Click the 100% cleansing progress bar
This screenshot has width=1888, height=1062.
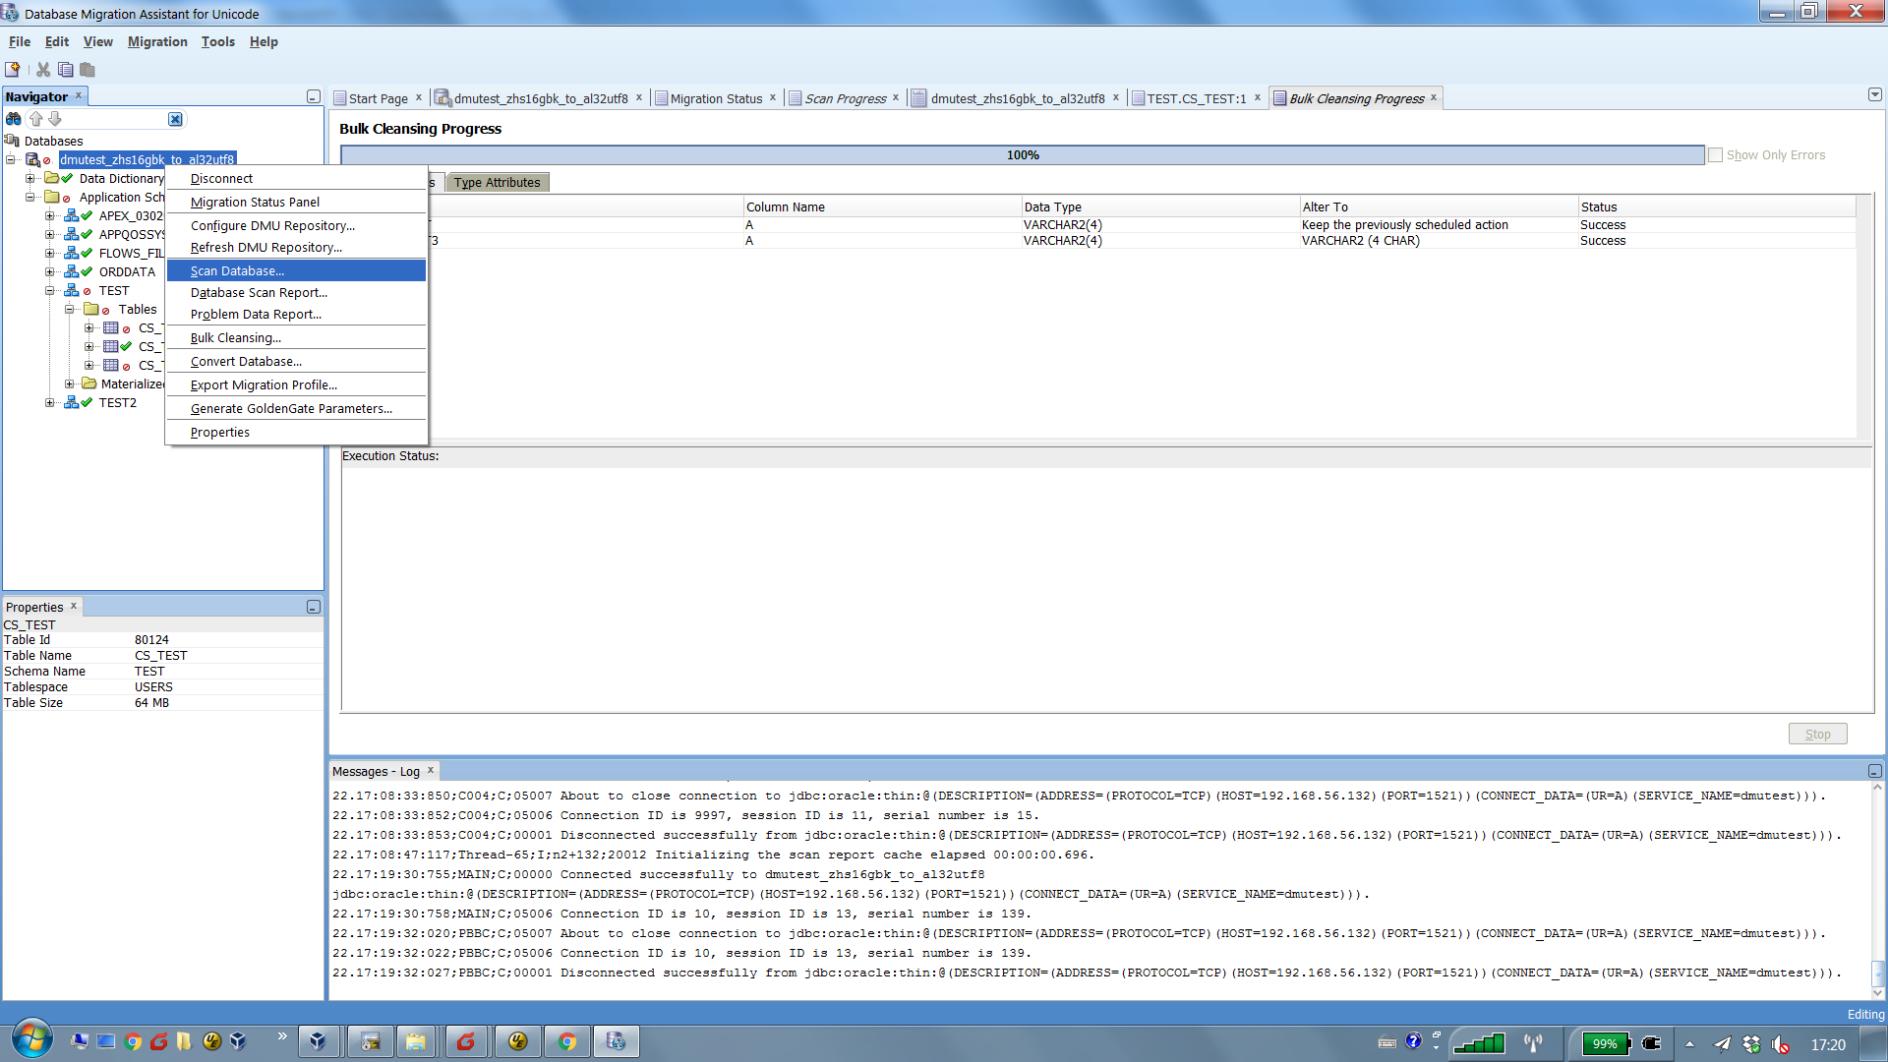pos(1023,155)
